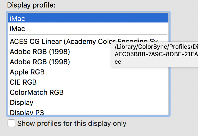Click the "Show profiles for this display only" label text
The image size is (198, 136).
72,123
